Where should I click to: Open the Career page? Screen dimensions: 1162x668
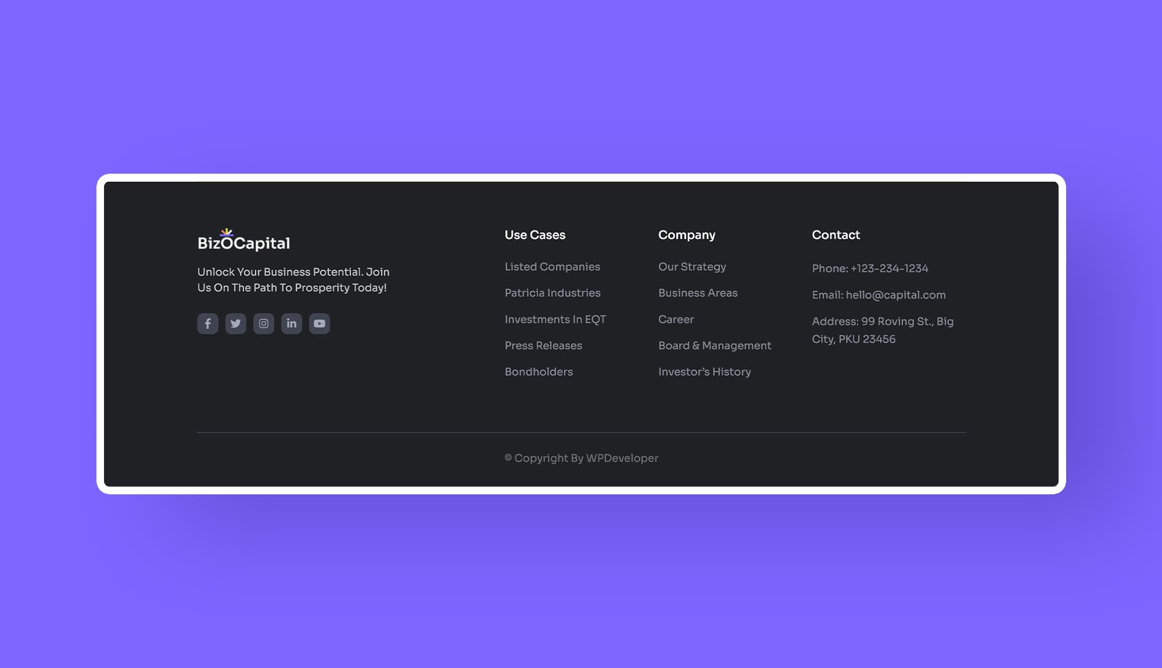676,319
